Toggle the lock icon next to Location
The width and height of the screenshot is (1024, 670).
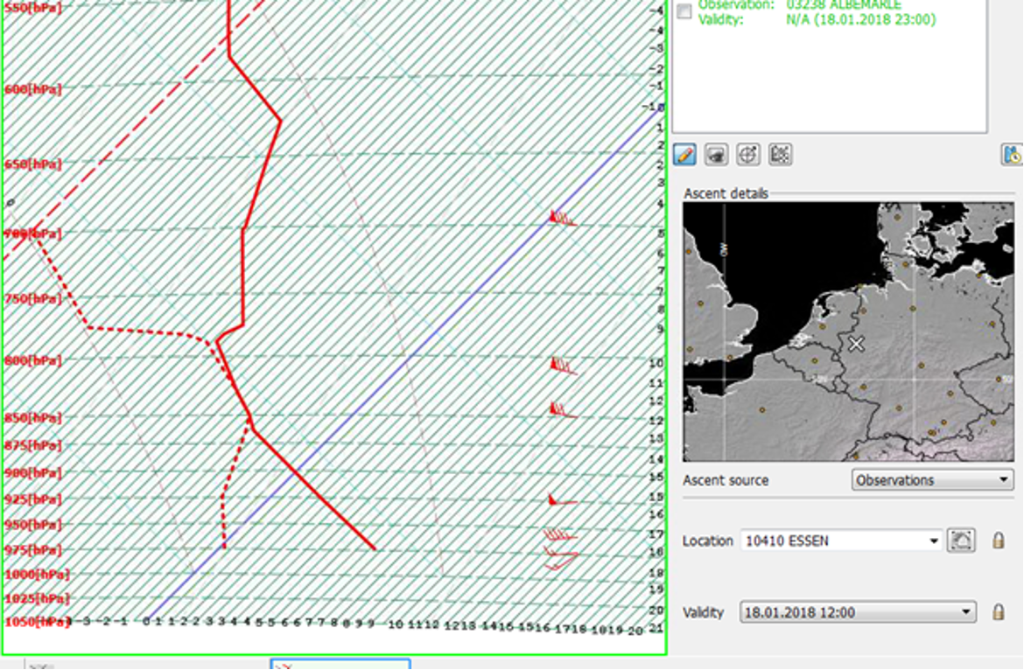[998, 541]
